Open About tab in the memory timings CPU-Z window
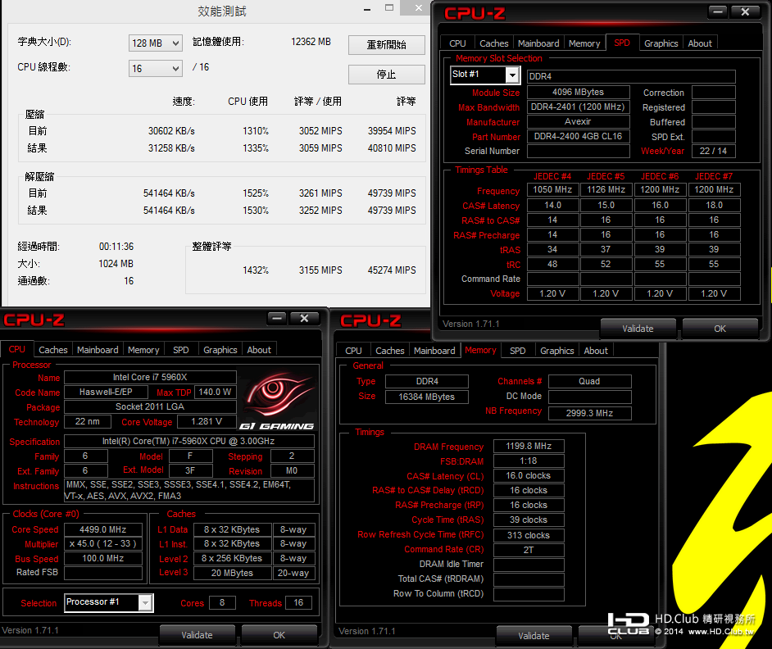The width and height of the screenshot is (772, 649). click(x=596, y=351)
